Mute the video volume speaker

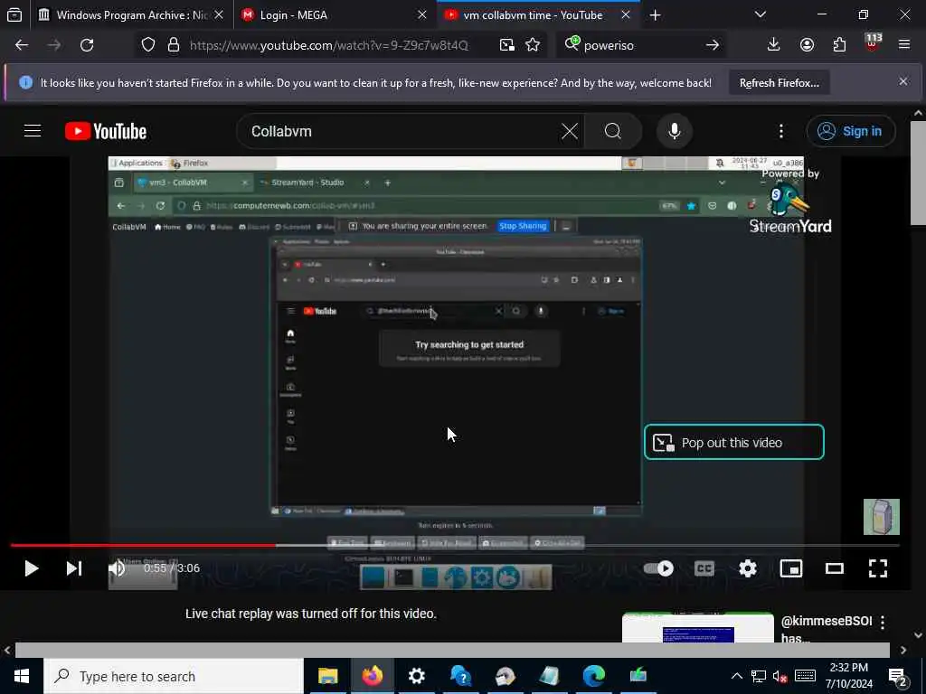tap(117, 568)
